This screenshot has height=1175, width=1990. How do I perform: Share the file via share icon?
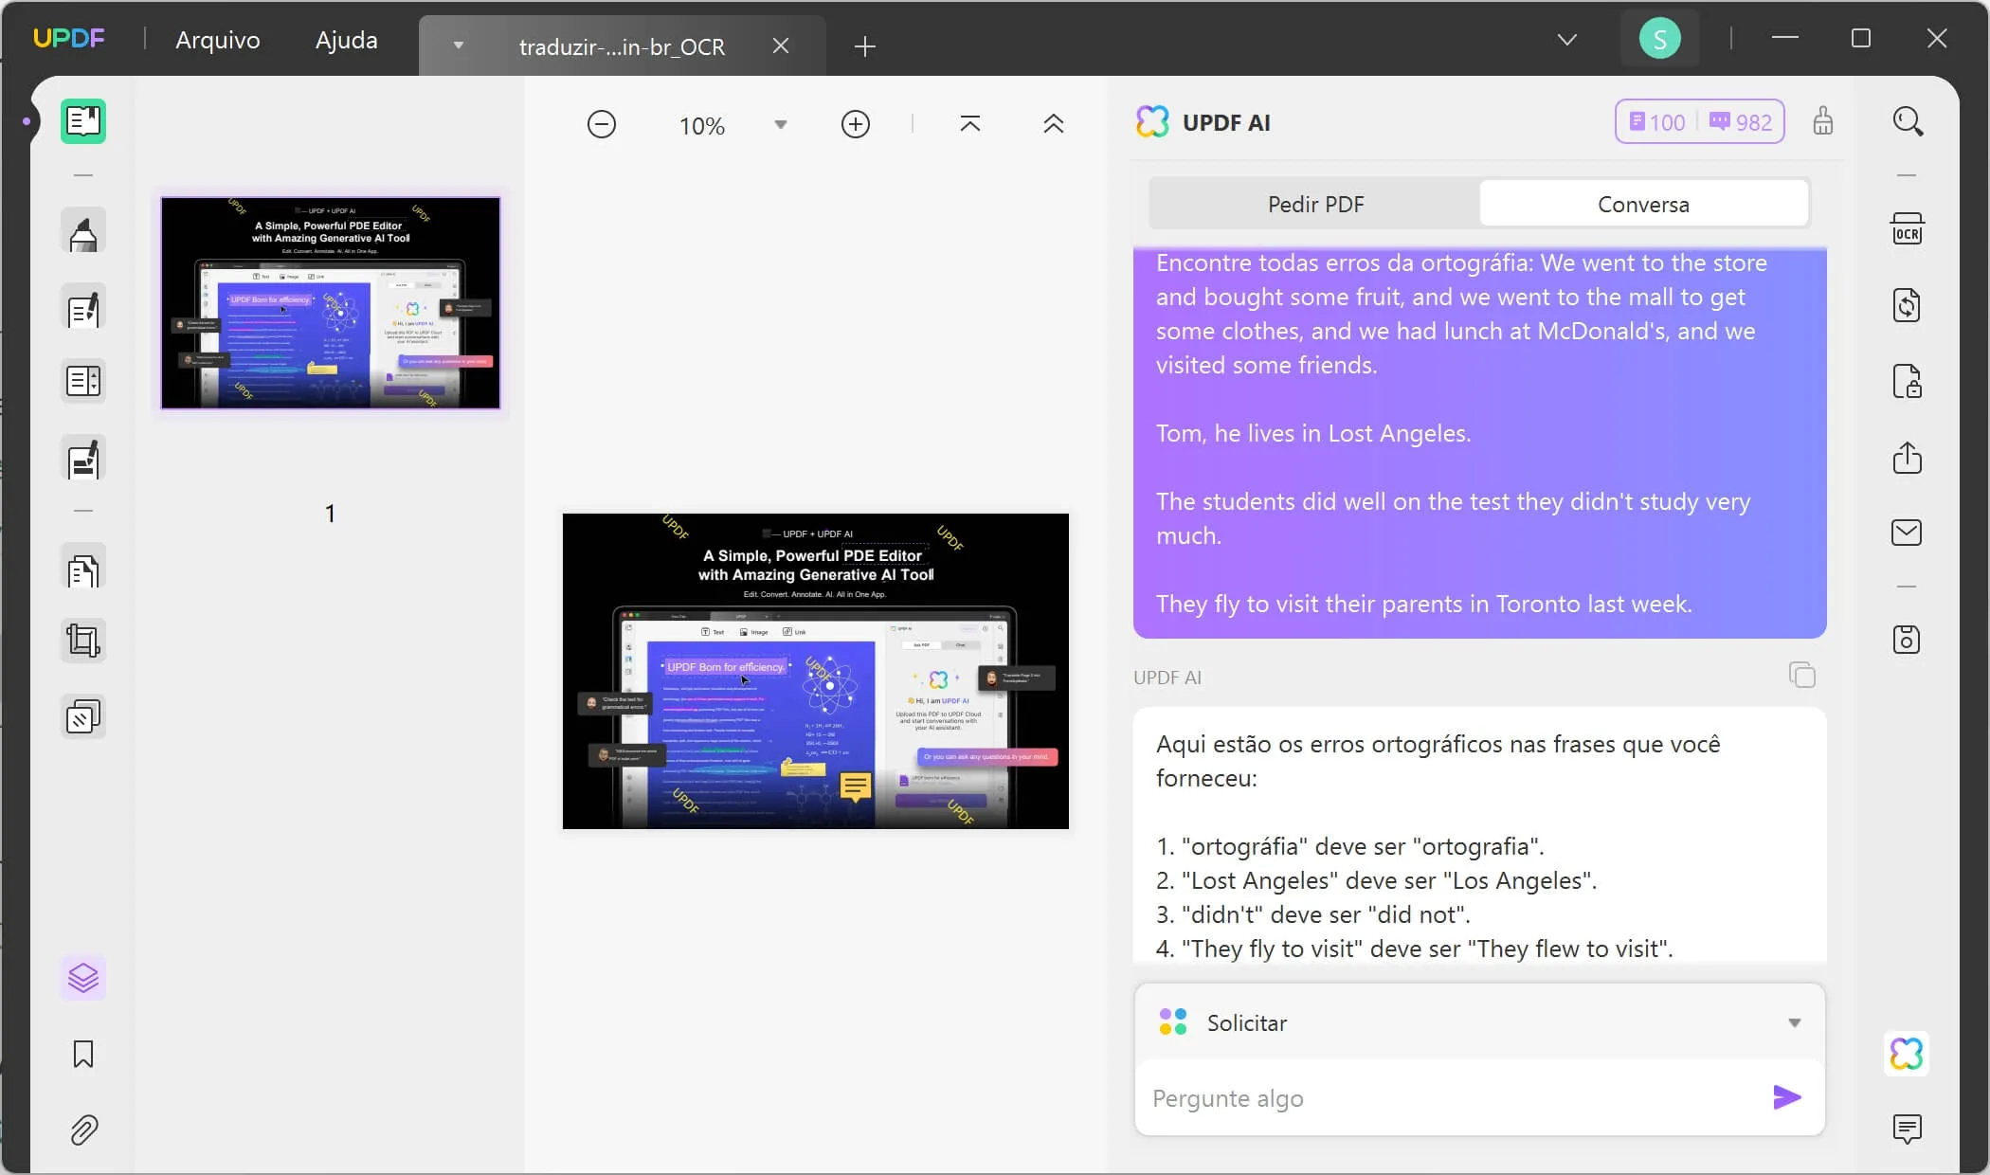pyautogui.click(x=1908, y=458)
